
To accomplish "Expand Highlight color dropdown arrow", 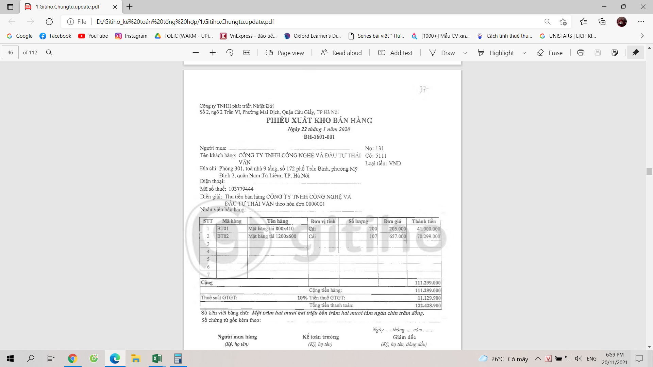I will [524, 53].
